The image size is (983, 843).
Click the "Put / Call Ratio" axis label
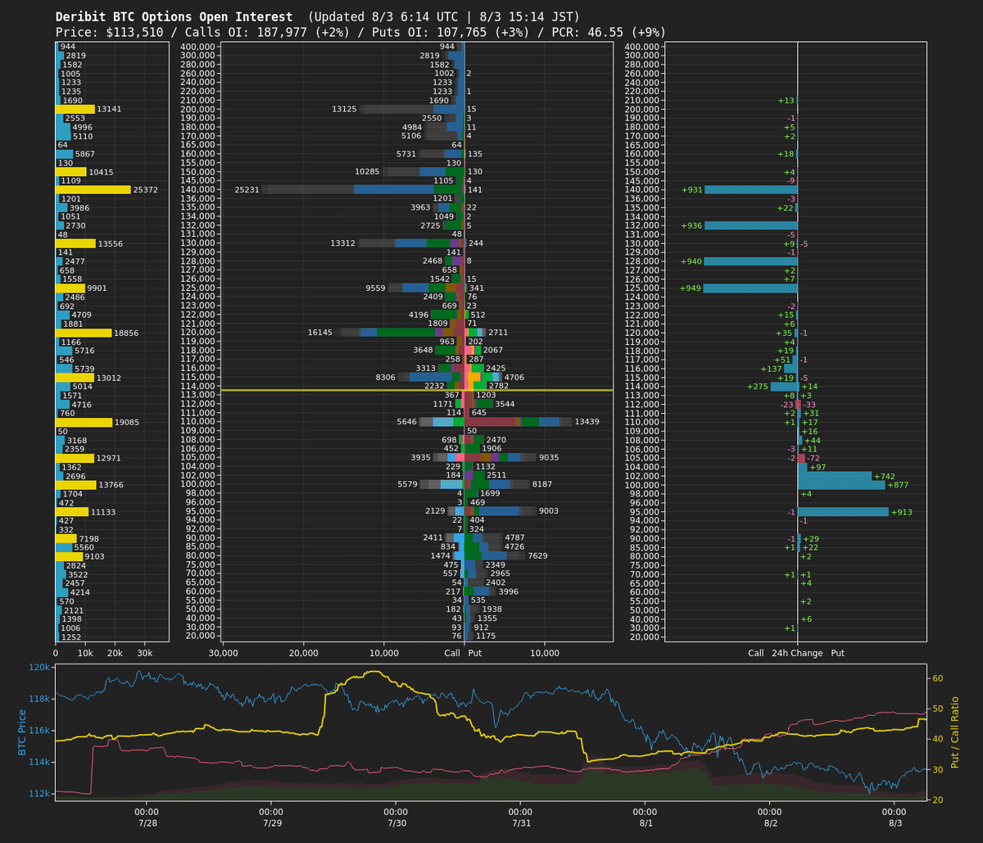(954, 732)
